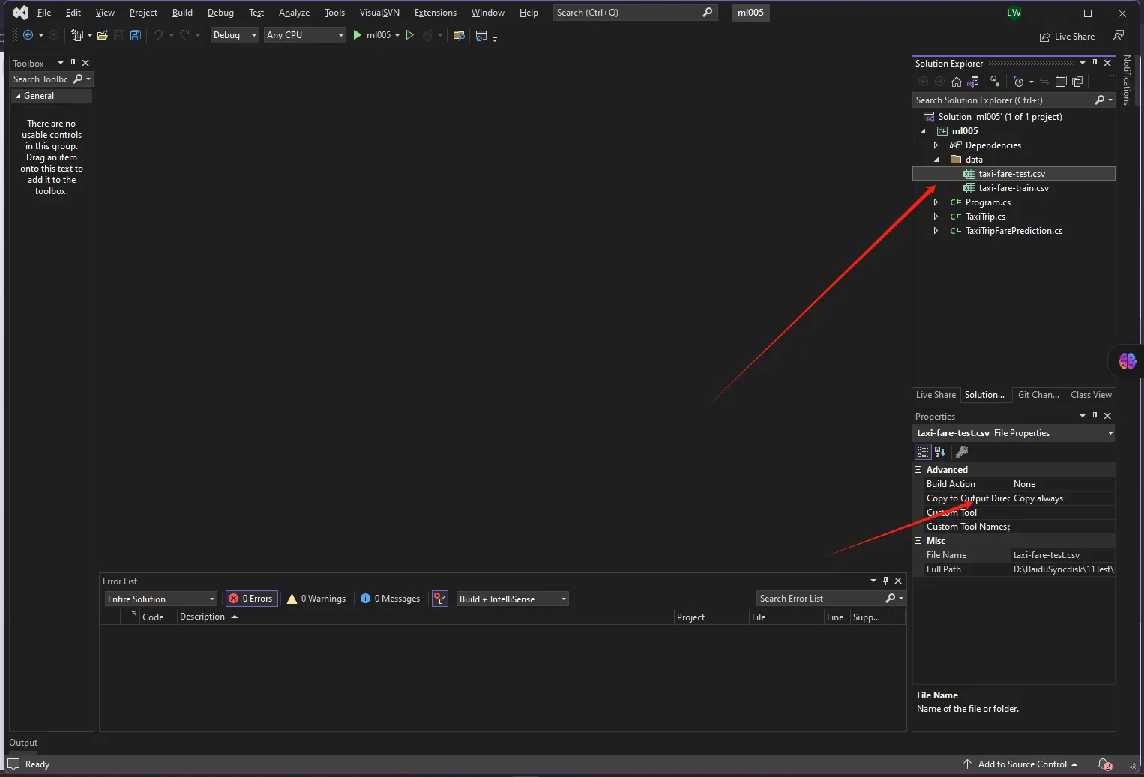Switch to the Git Changes tab

1038,395
